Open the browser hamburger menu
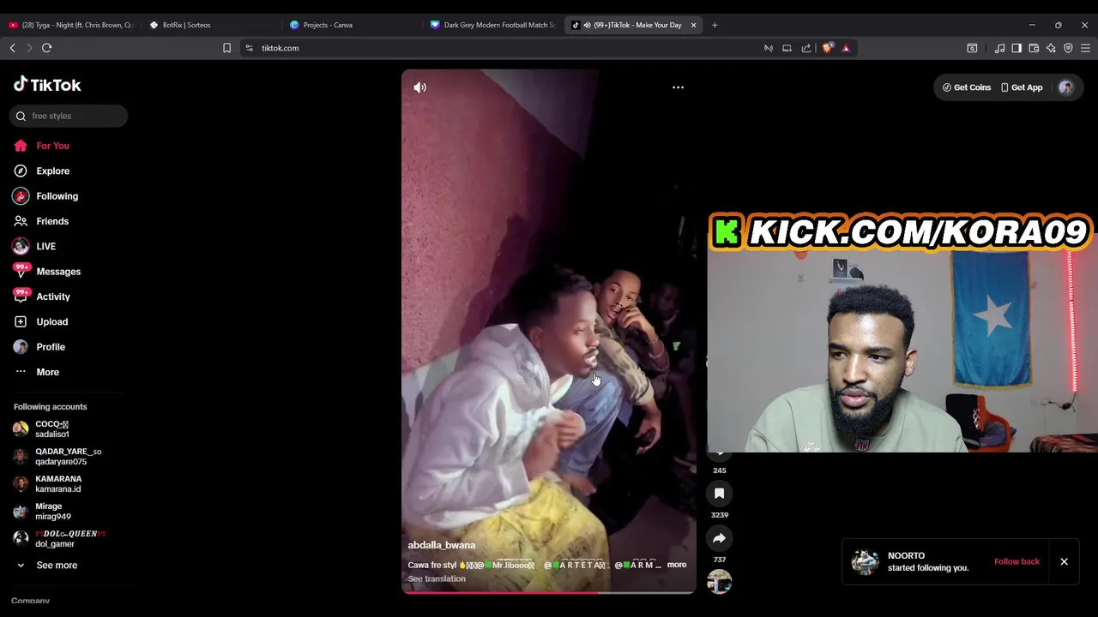Viewport: 1098px width, 617px height. coord(1085,48)
